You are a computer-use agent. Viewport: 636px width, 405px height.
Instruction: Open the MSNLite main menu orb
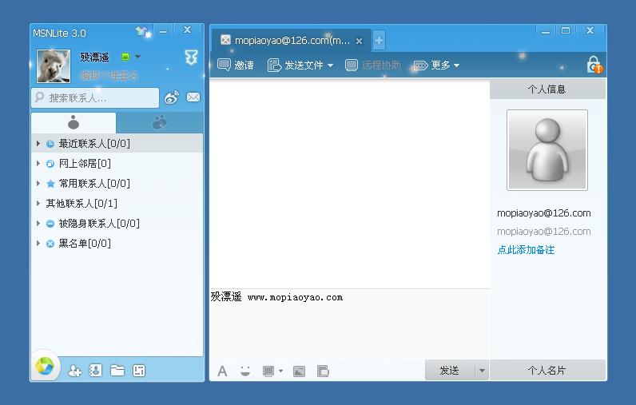click(45, 366)
